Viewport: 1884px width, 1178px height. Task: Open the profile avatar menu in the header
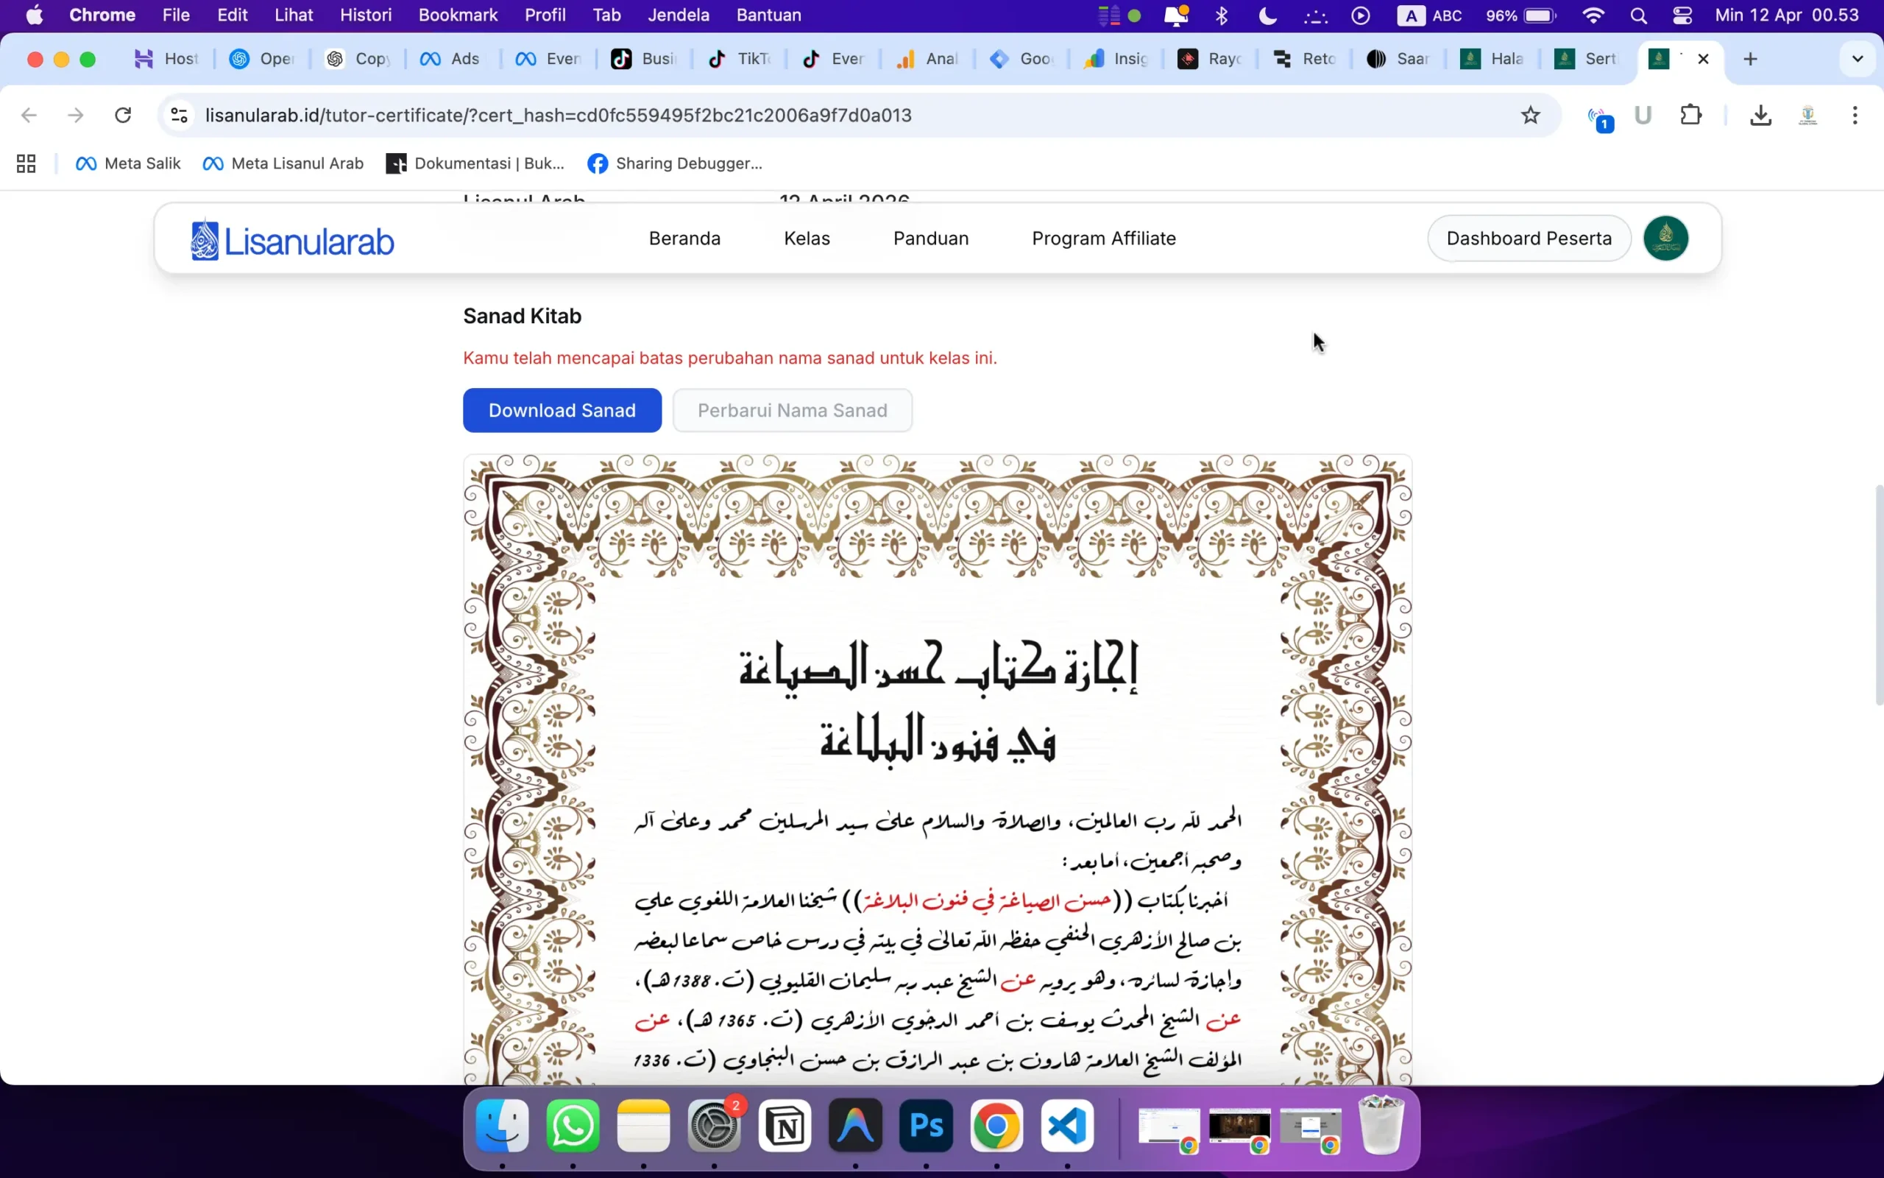pyautogui.click(x=1667, y=238)
